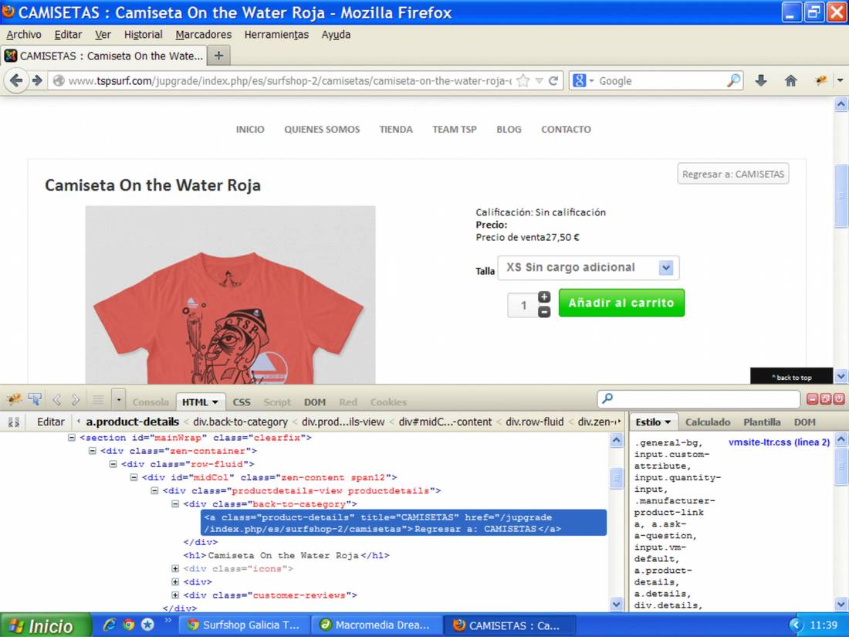Collapse the midCol div node

click(134, 477)
